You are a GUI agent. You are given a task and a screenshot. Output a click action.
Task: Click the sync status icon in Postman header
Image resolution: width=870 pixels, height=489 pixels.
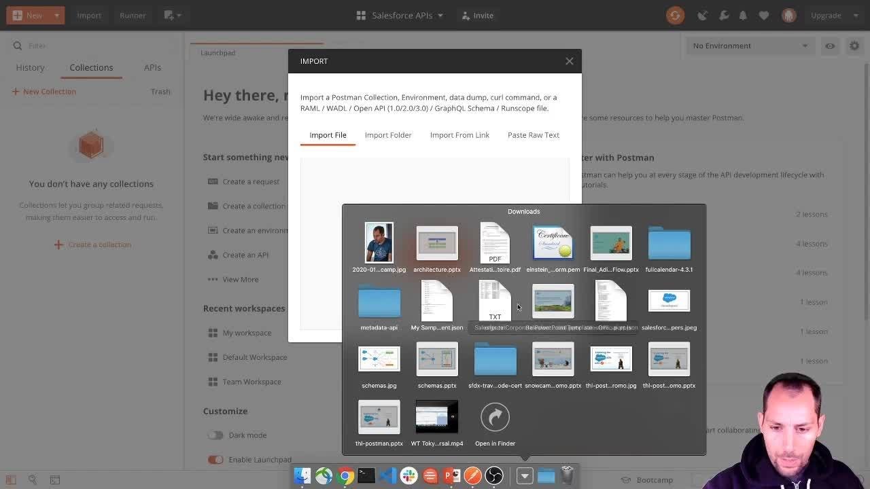coord(675,15)
